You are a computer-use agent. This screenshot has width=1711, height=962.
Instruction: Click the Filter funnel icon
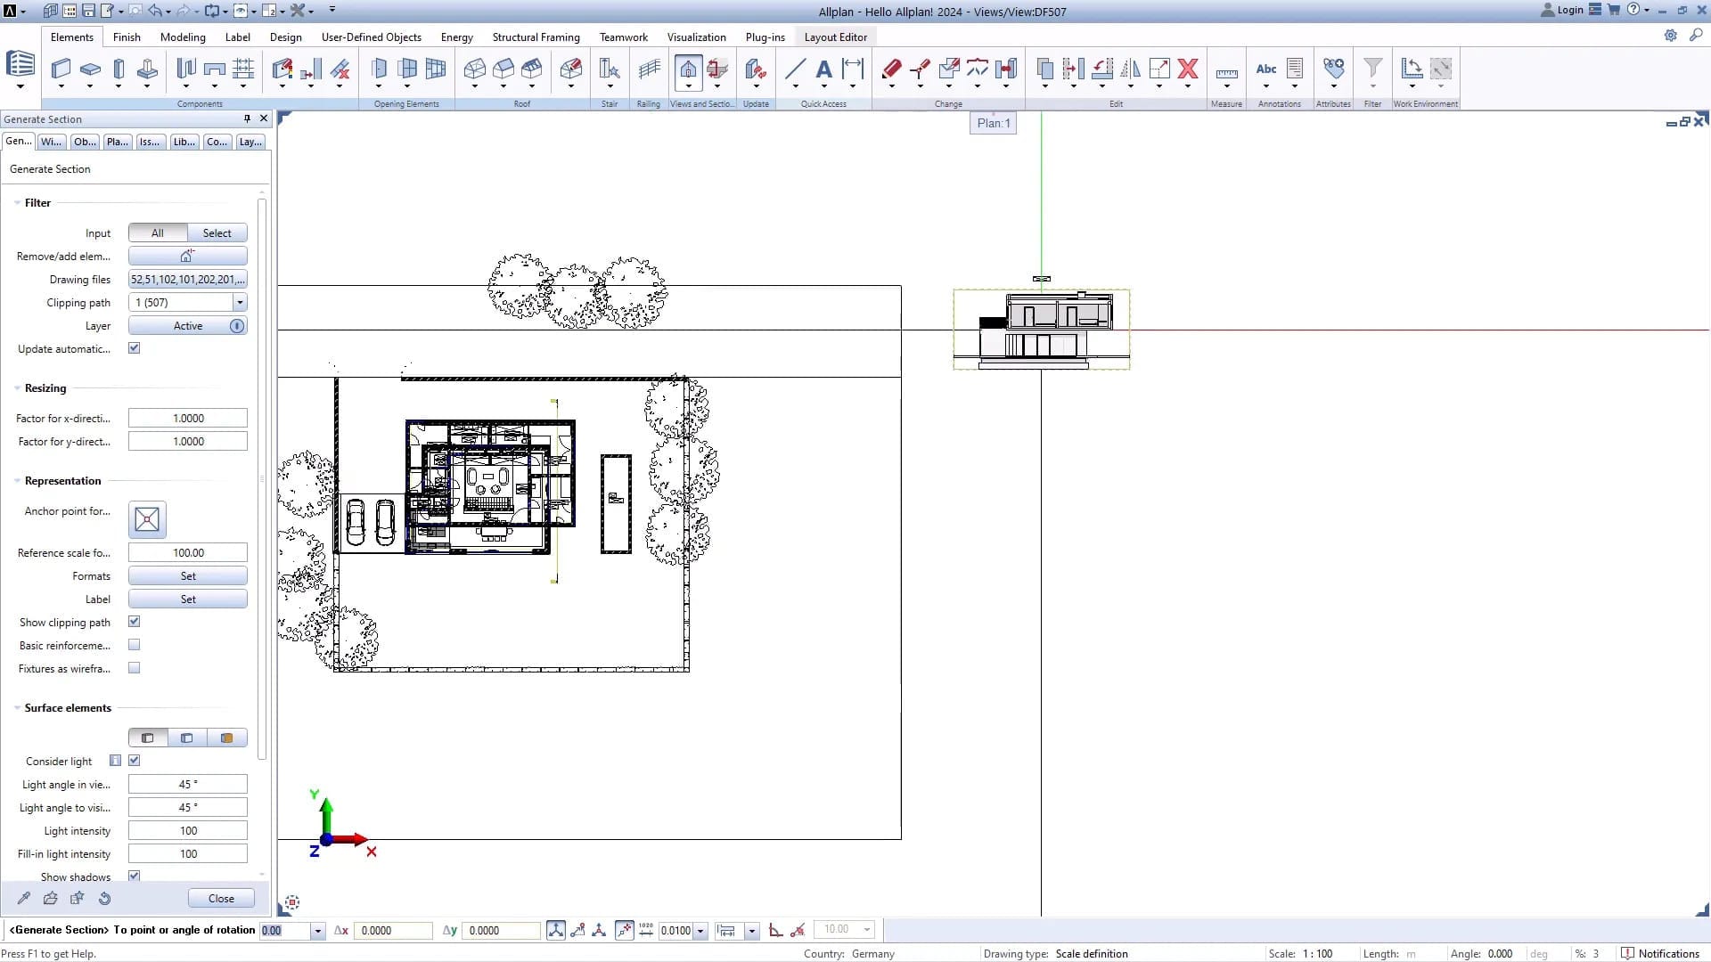(1372, 69)
